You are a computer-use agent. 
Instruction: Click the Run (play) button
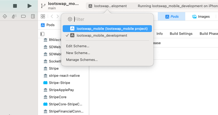30,6
